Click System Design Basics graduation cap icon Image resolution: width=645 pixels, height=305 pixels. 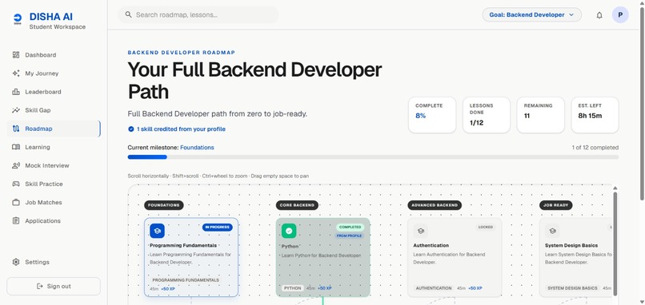tap(552, 231)
